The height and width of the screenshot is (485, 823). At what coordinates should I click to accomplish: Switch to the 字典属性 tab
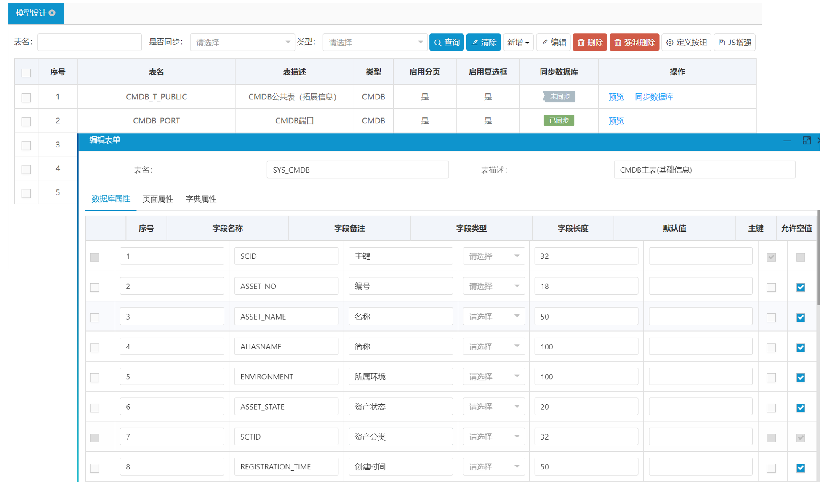pos(201,199)
